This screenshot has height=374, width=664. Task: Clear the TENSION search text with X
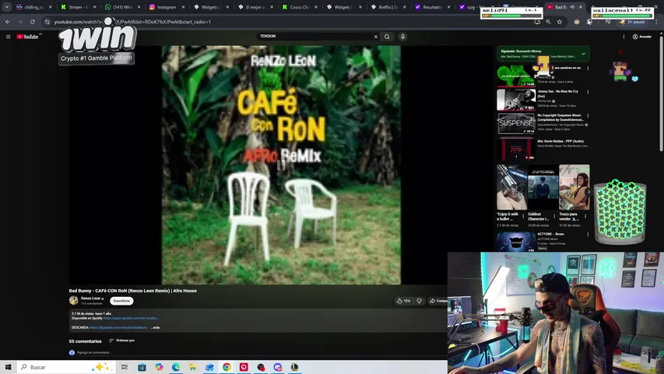click(x=376, y=37)
